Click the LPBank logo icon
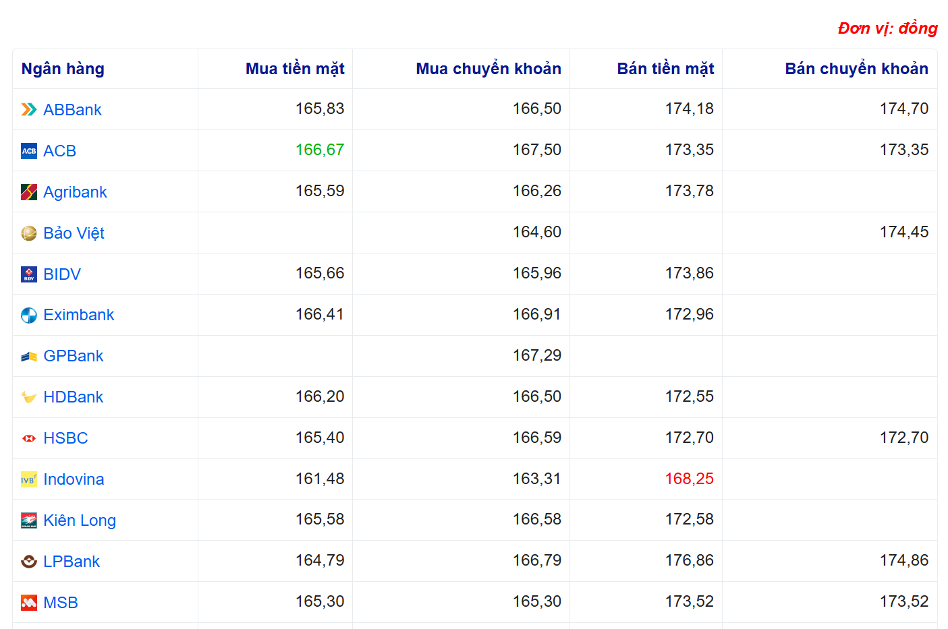Image resolution: width=948 pixels, height=629 pixels. (28, 562)
